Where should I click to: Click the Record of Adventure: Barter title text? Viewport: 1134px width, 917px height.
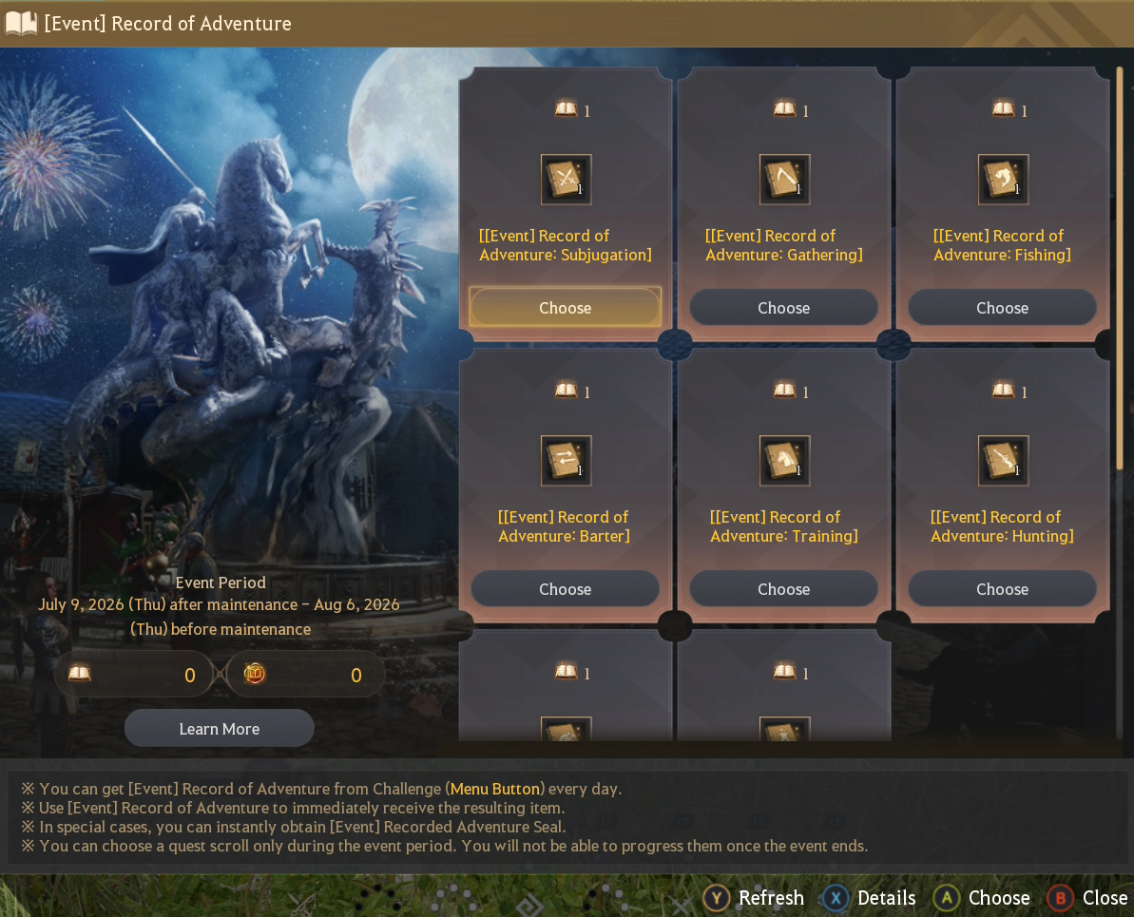pyautogui.click(x=564, y=526)
